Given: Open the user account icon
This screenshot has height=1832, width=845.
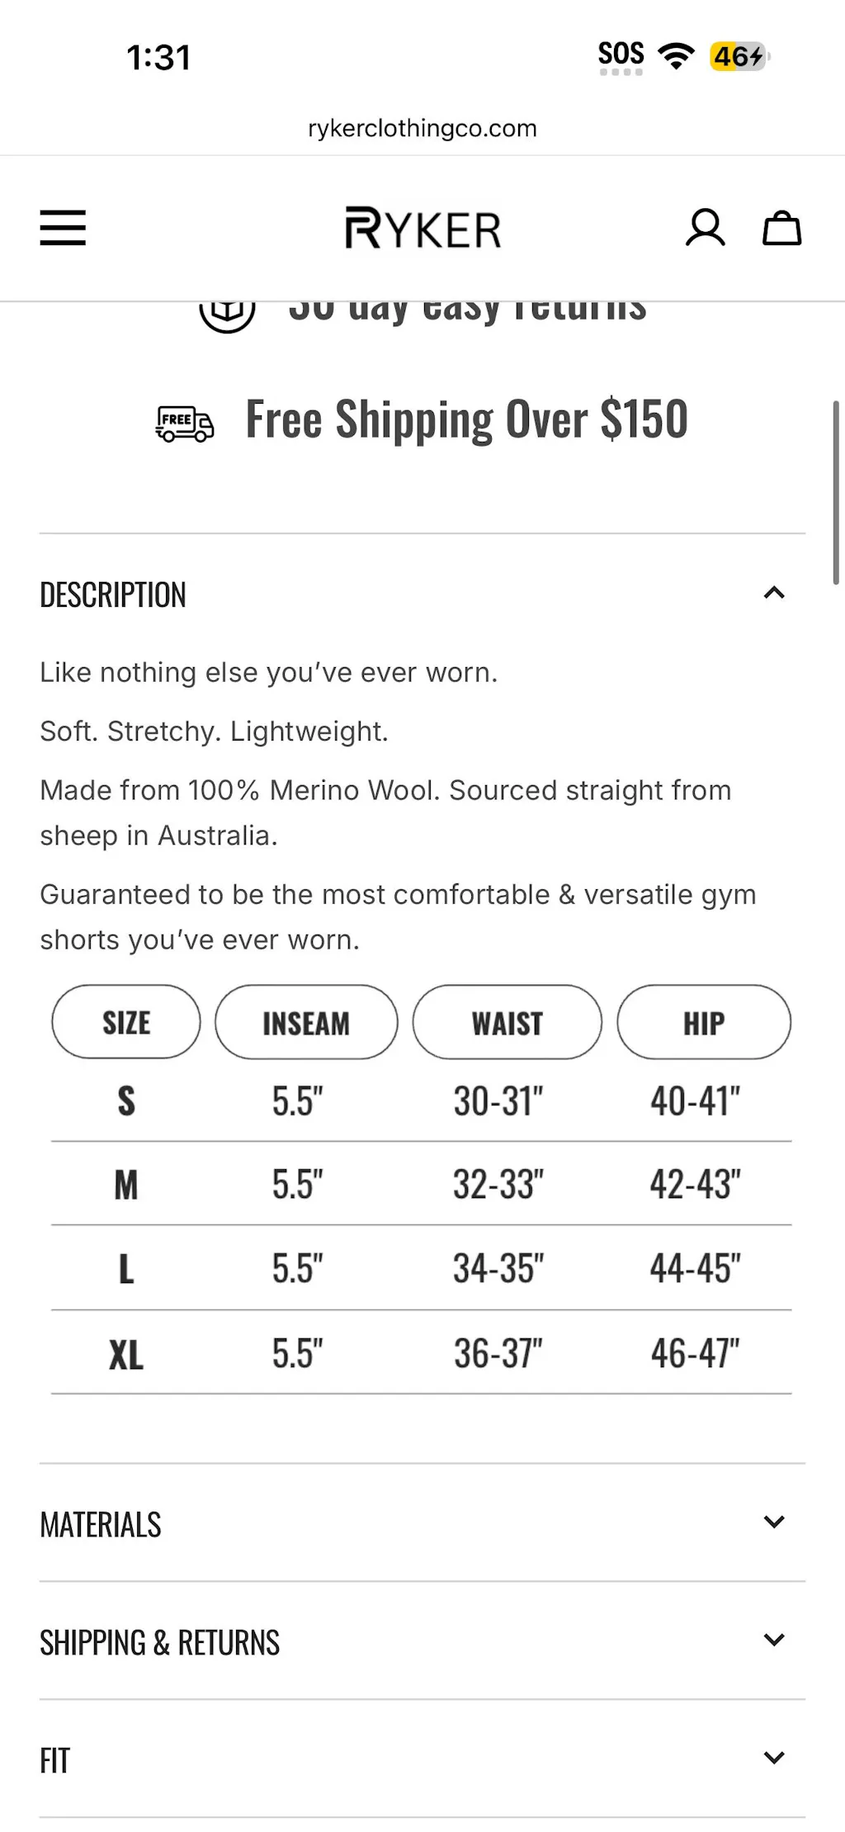Looking at the screenshot, I should point(705,228).
